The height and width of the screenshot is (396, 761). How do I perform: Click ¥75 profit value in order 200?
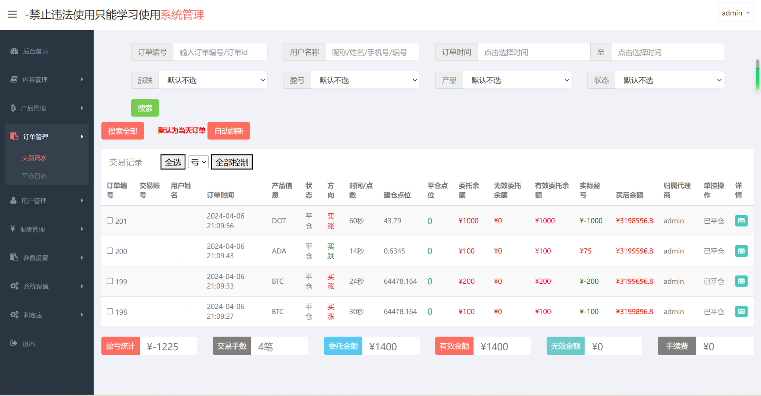586,251
